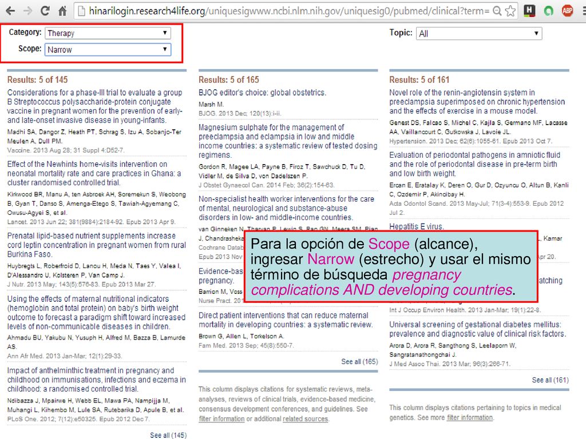Click the Ann Afr Med. 2013 citation line
Screen dimensions: 586x439
[65, 356]
